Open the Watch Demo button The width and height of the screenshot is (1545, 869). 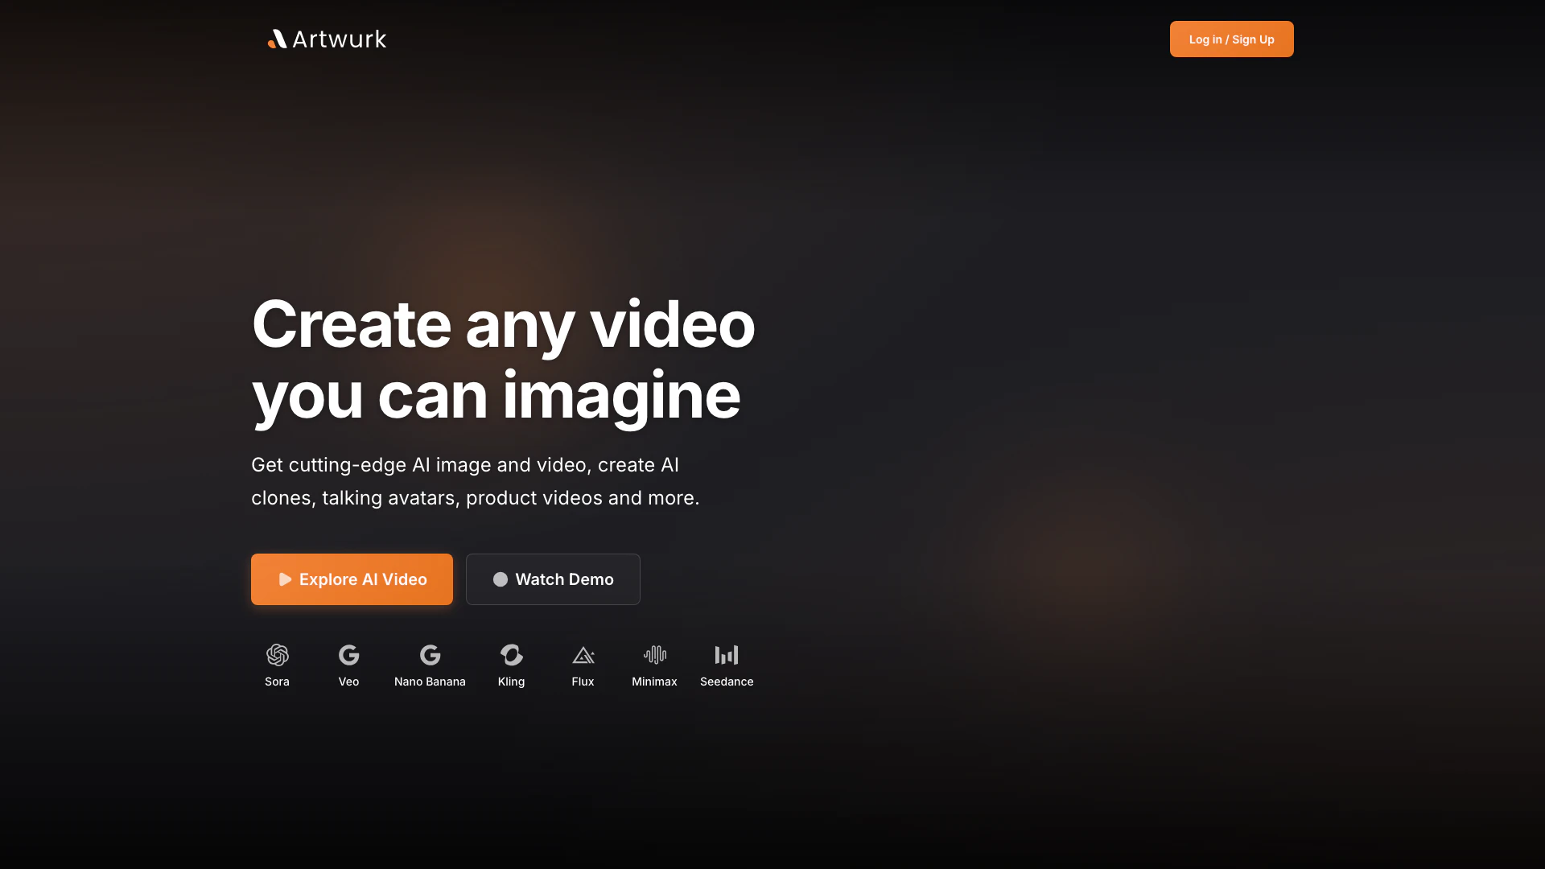[553, 579]
